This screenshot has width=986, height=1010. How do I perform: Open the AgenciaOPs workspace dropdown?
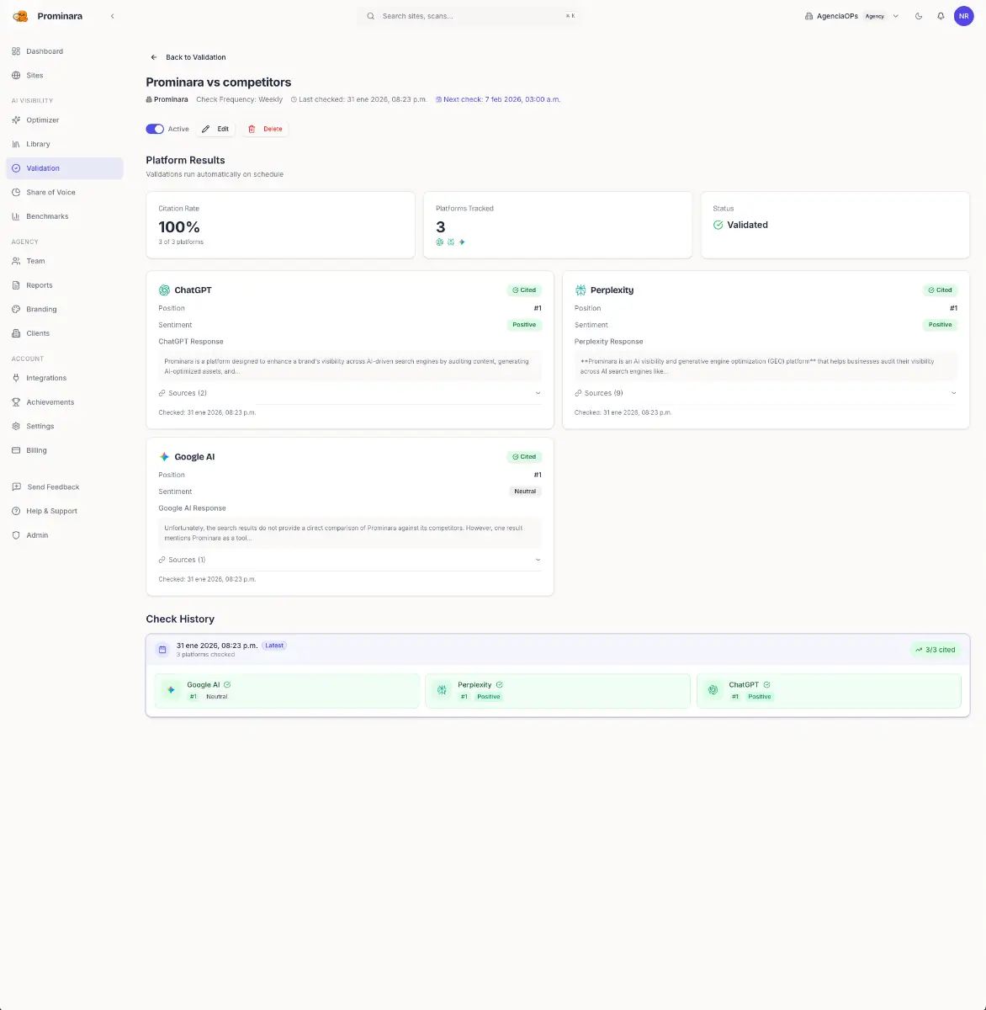coord(851,16)
